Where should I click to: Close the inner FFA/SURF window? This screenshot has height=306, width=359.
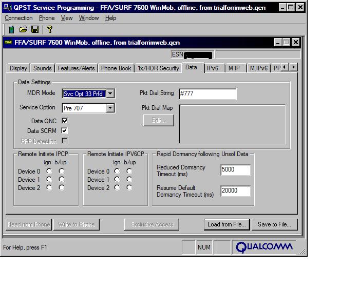pyautogui.click(x=296, y=42)
